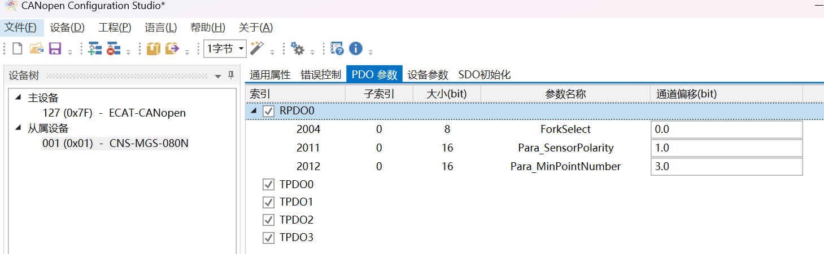Open overflow arrow after export icon
This screenshot has width=824, height=254.
[187, 52]
